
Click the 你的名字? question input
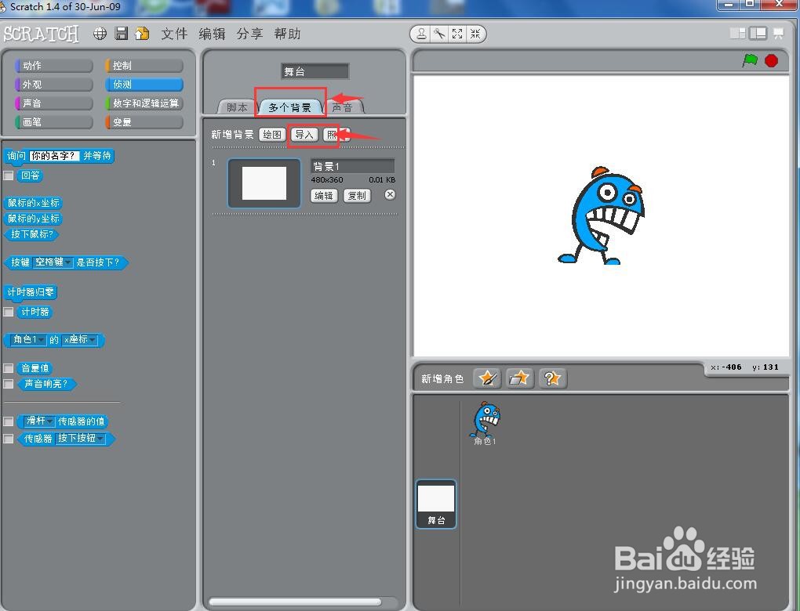point(54,155)
